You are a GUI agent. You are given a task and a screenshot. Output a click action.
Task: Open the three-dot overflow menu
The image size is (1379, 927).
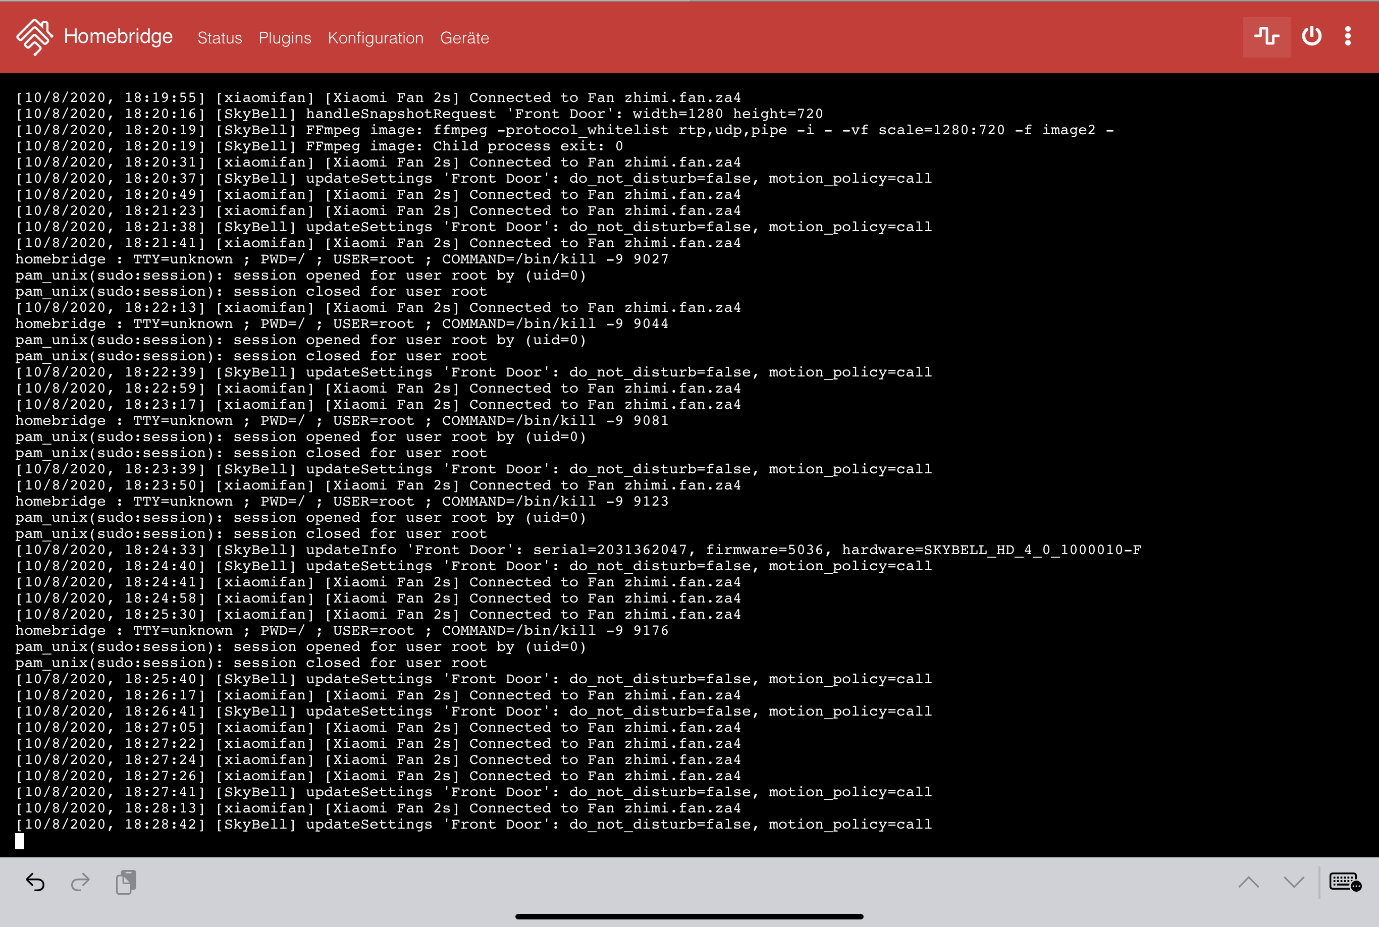pos(1348,37)
